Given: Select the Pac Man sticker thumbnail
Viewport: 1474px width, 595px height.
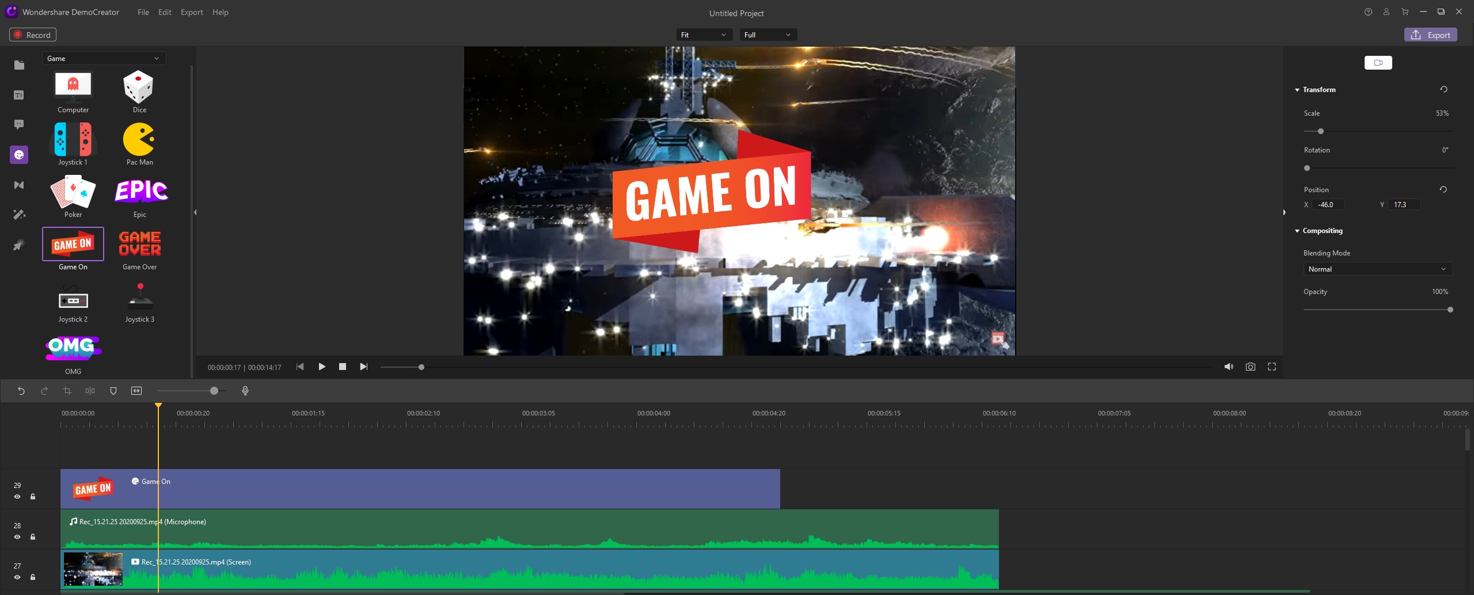Looking at the screenshot, I should click(x=139, y=139).
